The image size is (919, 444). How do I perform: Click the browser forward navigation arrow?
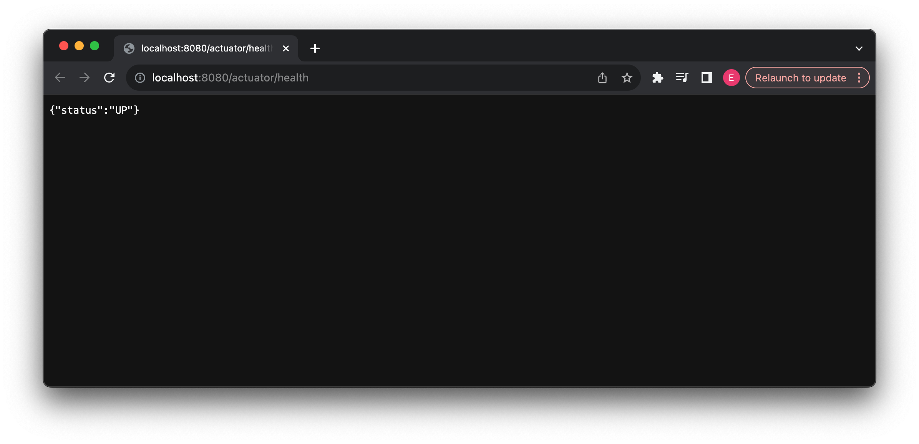(85, 78)
